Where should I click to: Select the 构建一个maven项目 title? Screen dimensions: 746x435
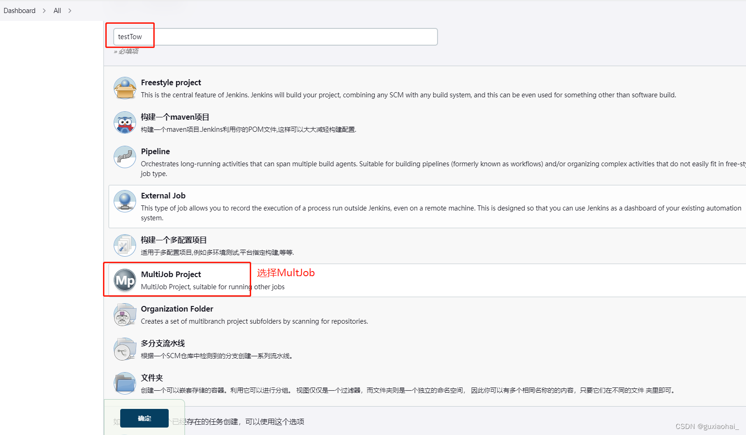click(x=175, y=117)
